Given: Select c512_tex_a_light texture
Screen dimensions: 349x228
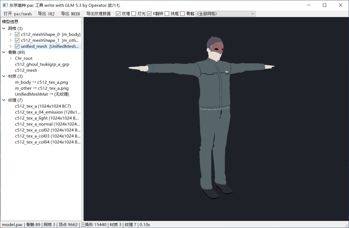Looking at the screenshot, I should pos(47,118).
